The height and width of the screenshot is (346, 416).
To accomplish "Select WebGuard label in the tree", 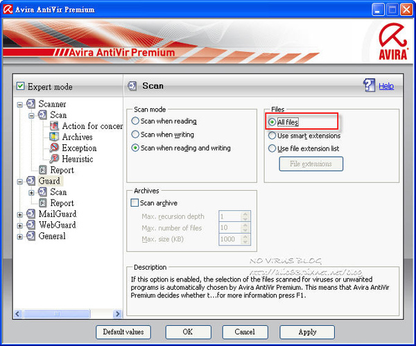I will [x=58, y=225].
